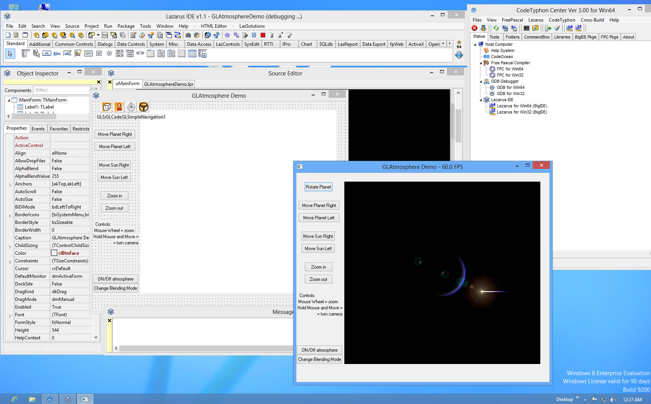Select the TActionList component icon in the palette
The height and width of the screenshot is (404, 651).
coord(203,53)
